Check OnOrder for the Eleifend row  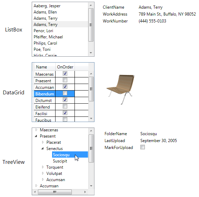(65, 106)
